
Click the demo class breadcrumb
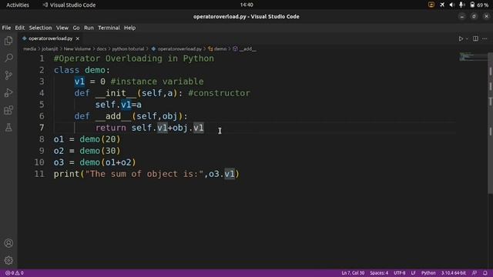tap(217, 49)
